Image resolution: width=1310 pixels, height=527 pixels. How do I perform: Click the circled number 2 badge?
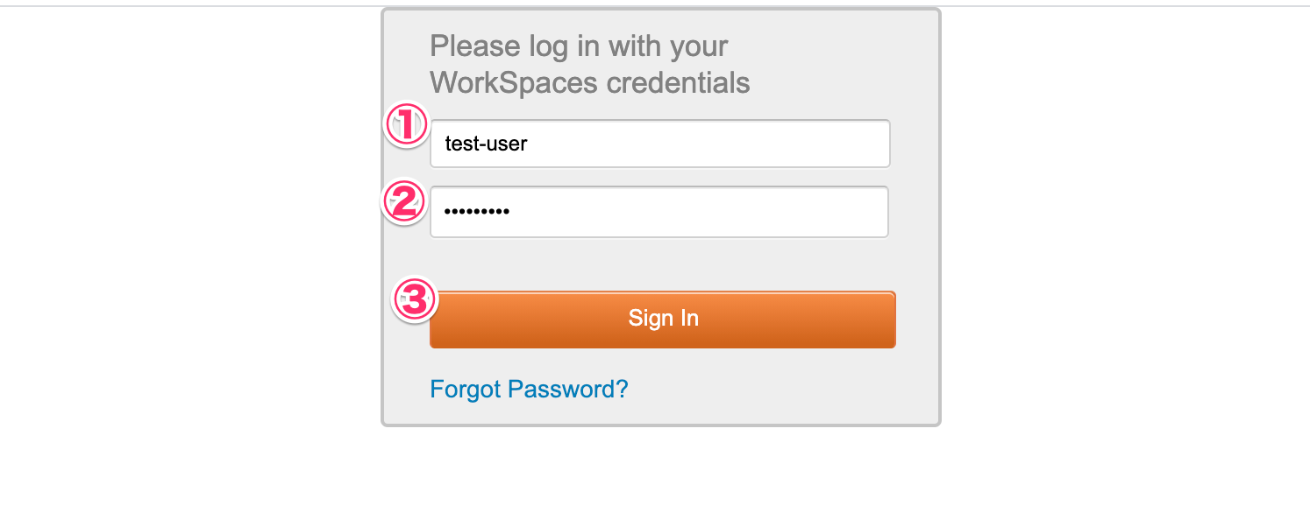point(403,203)
